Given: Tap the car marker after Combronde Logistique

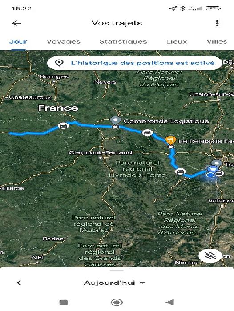Looking at the screenshot, I should point(147,132).
